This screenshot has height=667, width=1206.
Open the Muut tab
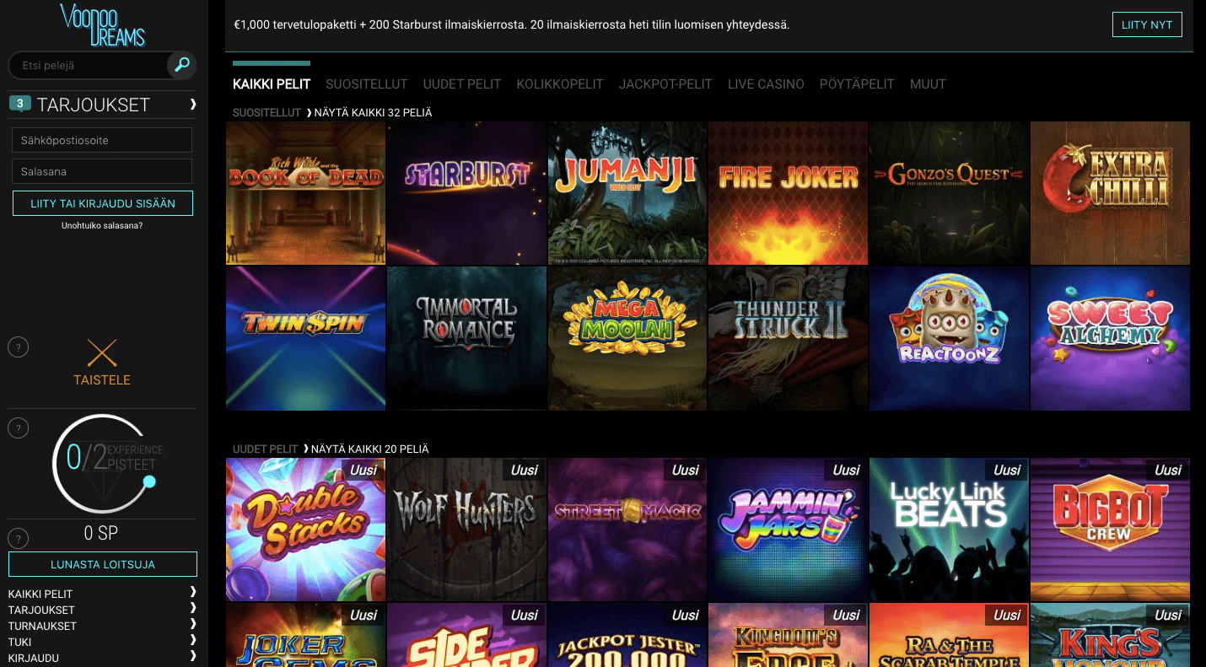point(928,84)
